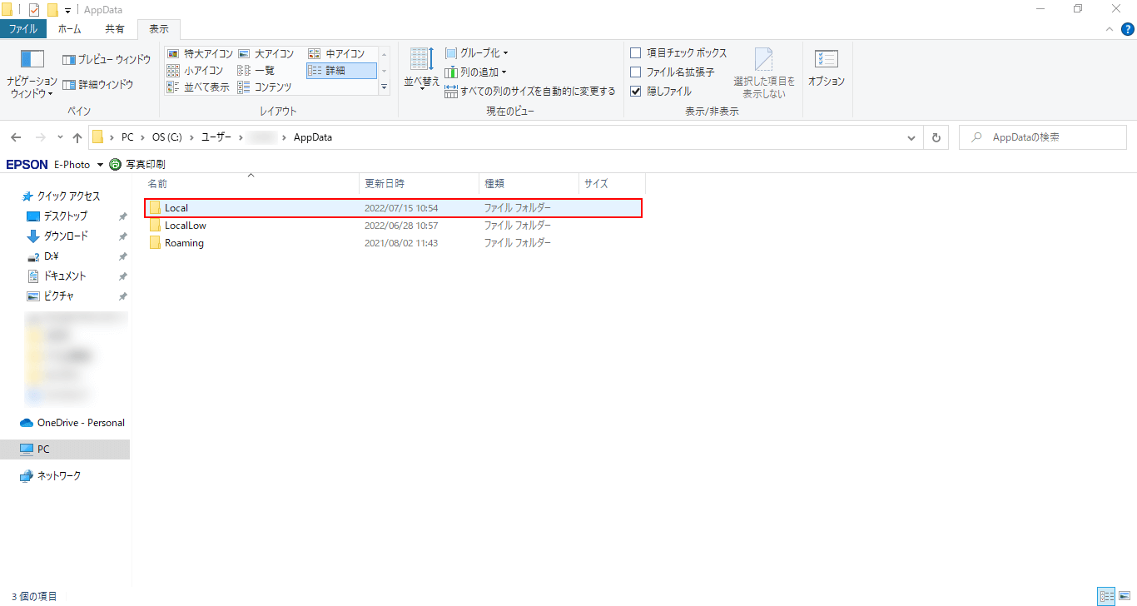Screen dimensions: 1137x606
Task: Click the quick access toolbar properties icon
Action: click(34, 10)
